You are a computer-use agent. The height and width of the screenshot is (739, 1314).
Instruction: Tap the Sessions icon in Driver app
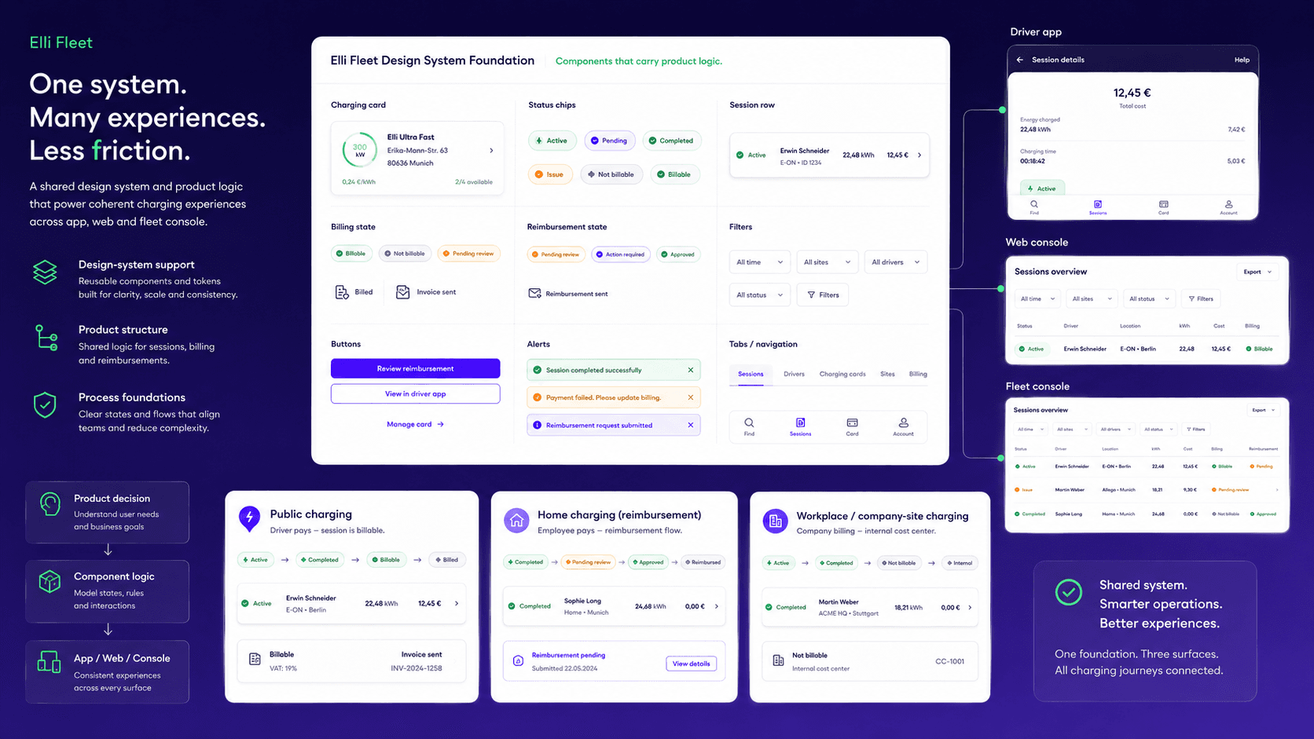pyautogui.click(x=1098, y=204)
